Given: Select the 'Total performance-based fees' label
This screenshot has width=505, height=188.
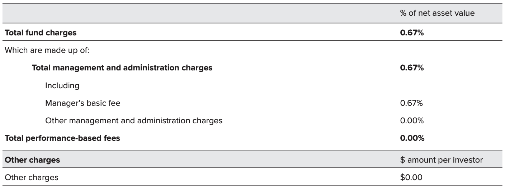Looking at the screenshot, I should (x=62, y=138).
